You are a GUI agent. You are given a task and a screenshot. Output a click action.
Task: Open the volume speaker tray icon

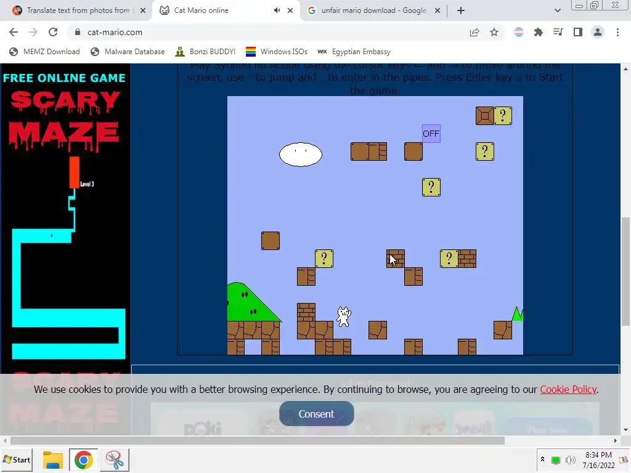click(570, 459)
